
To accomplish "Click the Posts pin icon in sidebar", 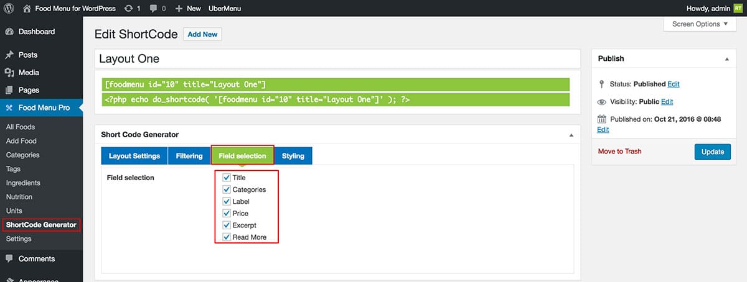I will pyautogui.click(x=9, y=55).
